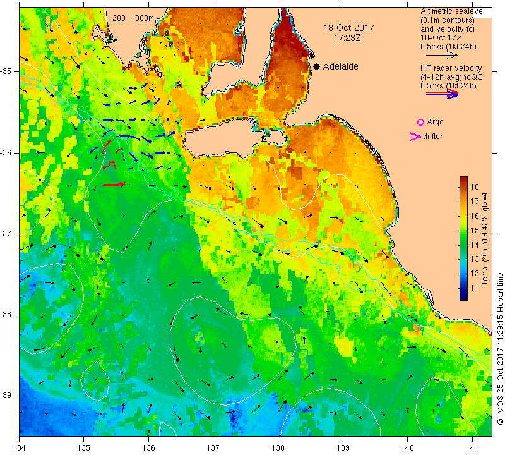Image resolution: width=505 pixels, height=455 pixels.
Task: Click the vertical 'Temp. (°C)' colorbar title
Action: (x=485, y=239)
